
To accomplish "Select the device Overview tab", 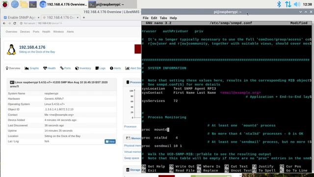I will point(13,68).
